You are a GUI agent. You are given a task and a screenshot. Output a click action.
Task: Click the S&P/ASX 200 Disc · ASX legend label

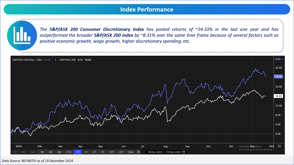[27, 60]
